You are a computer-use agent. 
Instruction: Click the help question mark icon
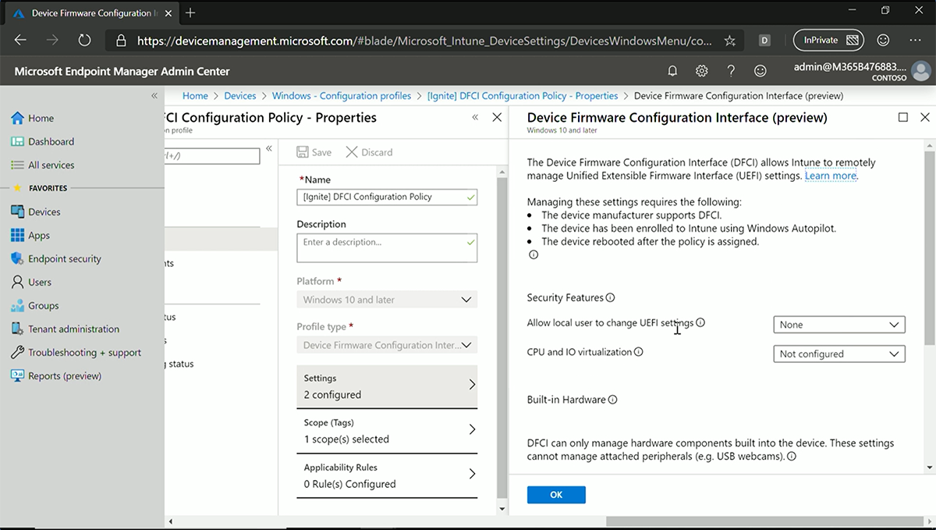pos(731,71)
